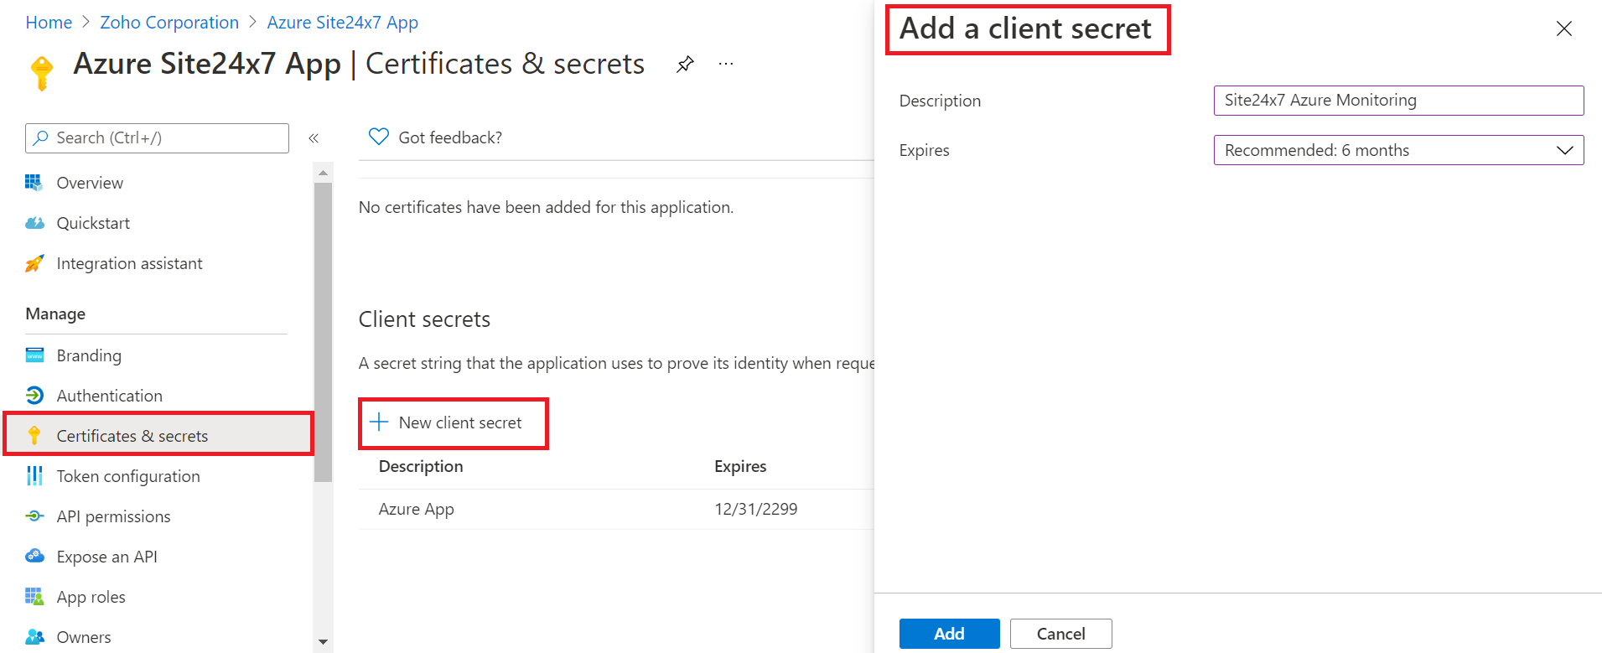Click the Overview grid icon

(x=34, y=183)
